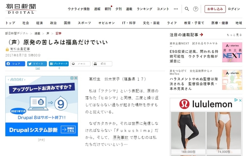Open コメント in top menu

(163, 9)
